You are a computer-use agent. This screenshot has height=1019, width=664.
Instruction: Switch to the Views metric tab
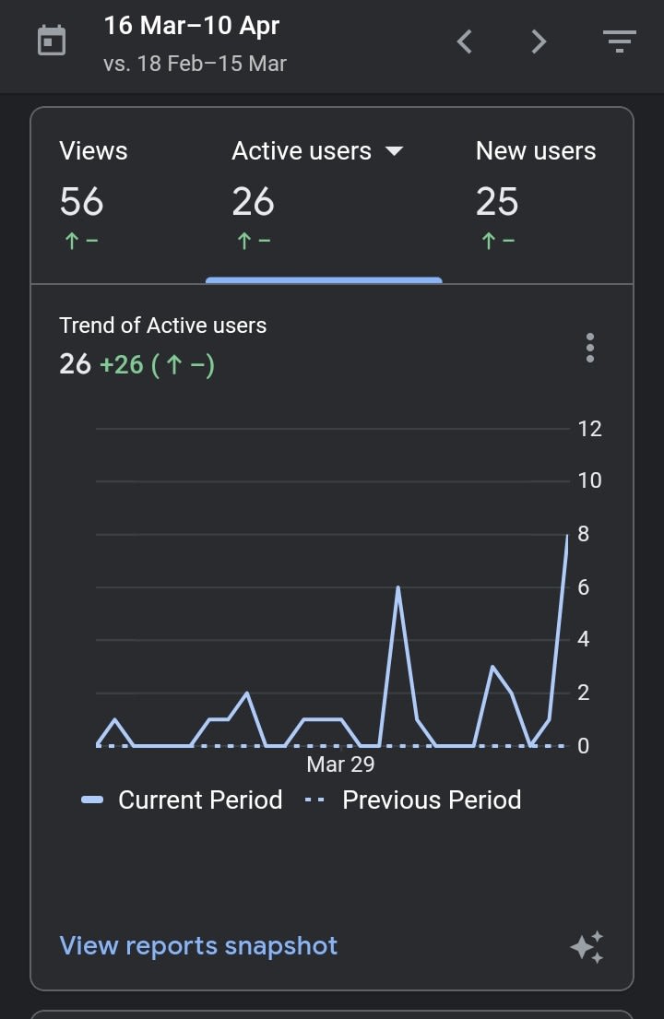(x=93, y=151)
